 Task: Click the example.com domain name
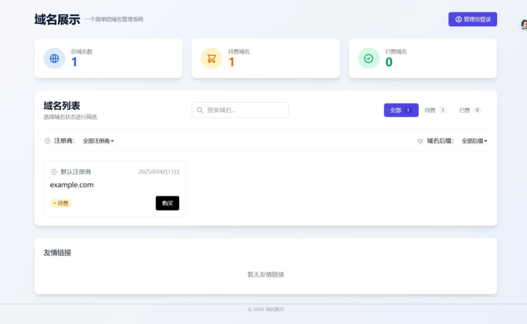(72, 185)
